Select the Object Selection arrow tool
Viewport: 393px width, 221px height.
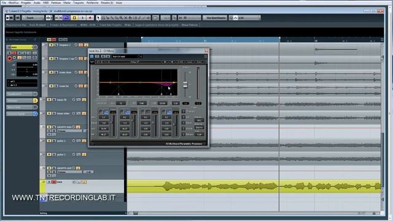coord(98,18)
